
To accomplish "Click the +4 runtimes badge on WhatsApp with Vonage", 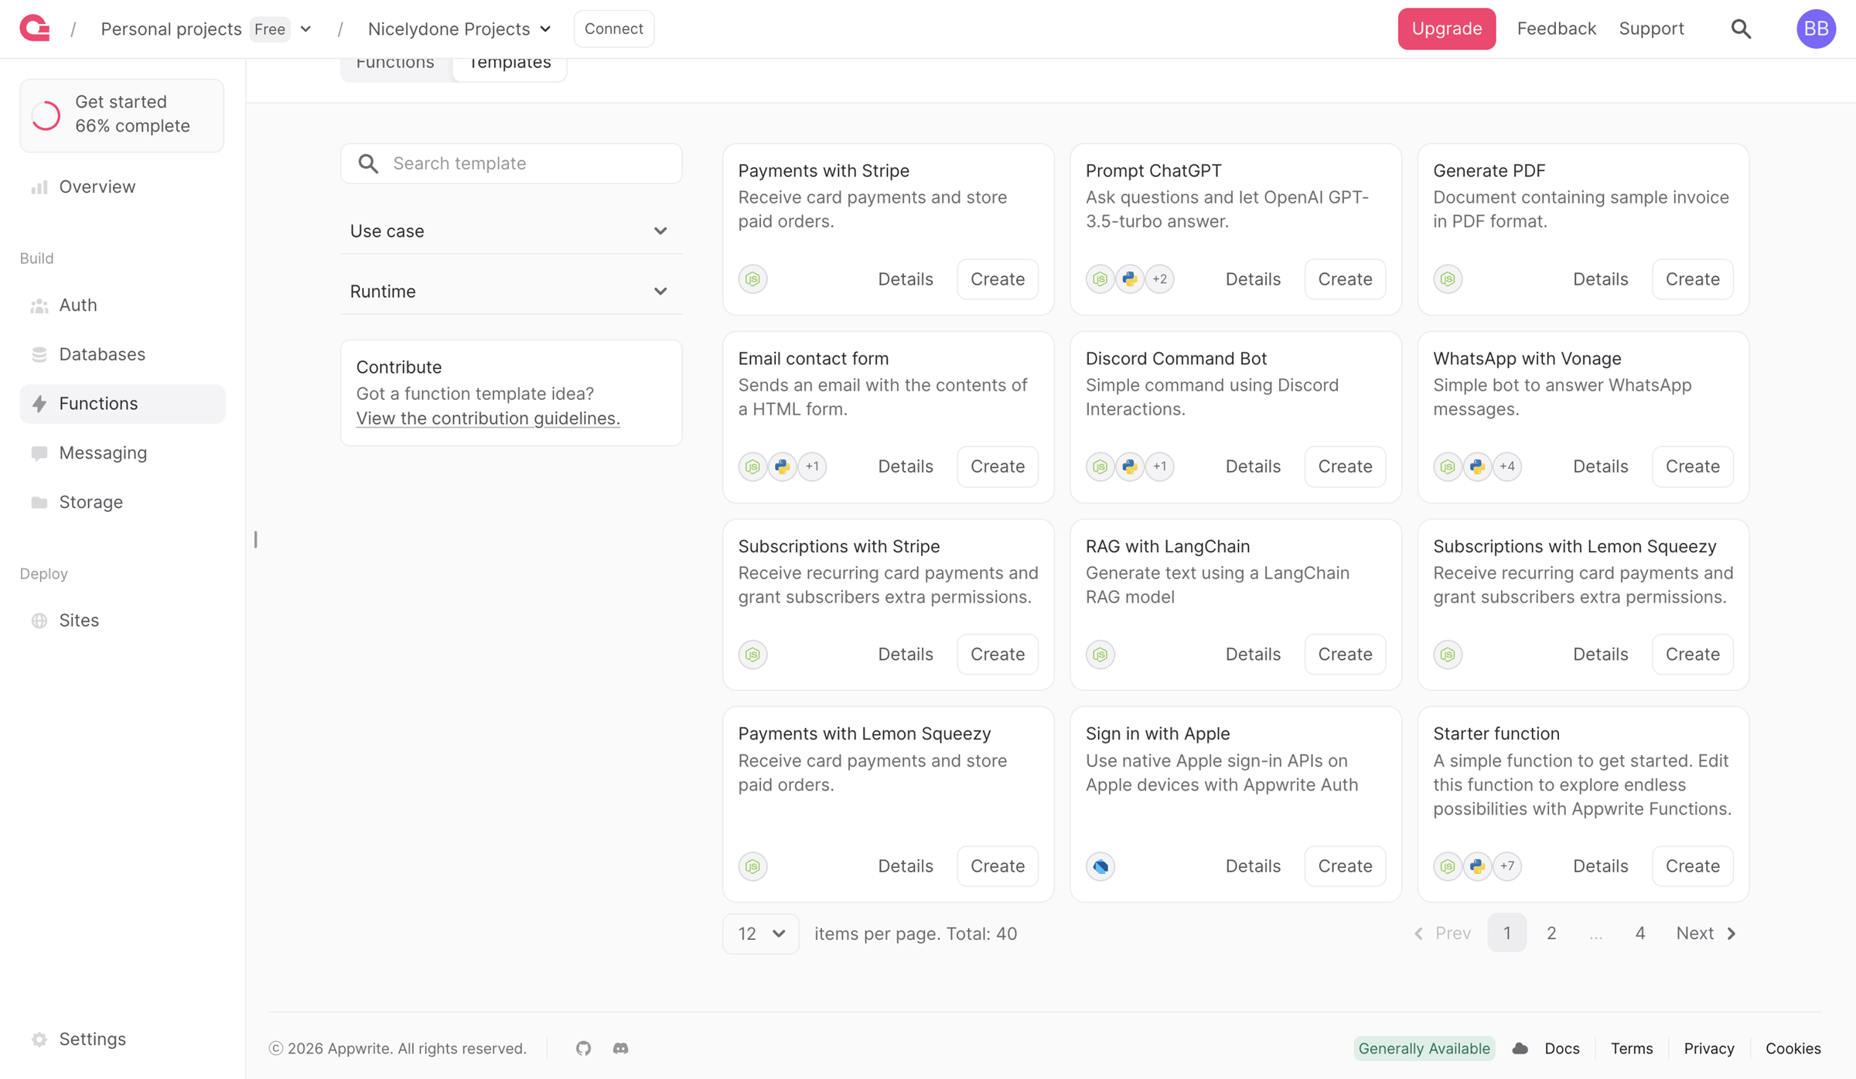I will 1506,466.
